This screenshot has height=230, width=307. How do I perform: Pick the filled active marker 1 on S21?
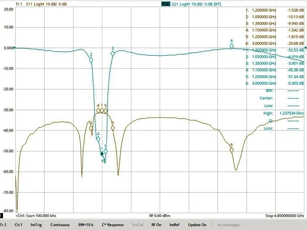click(x=102, y=154)
